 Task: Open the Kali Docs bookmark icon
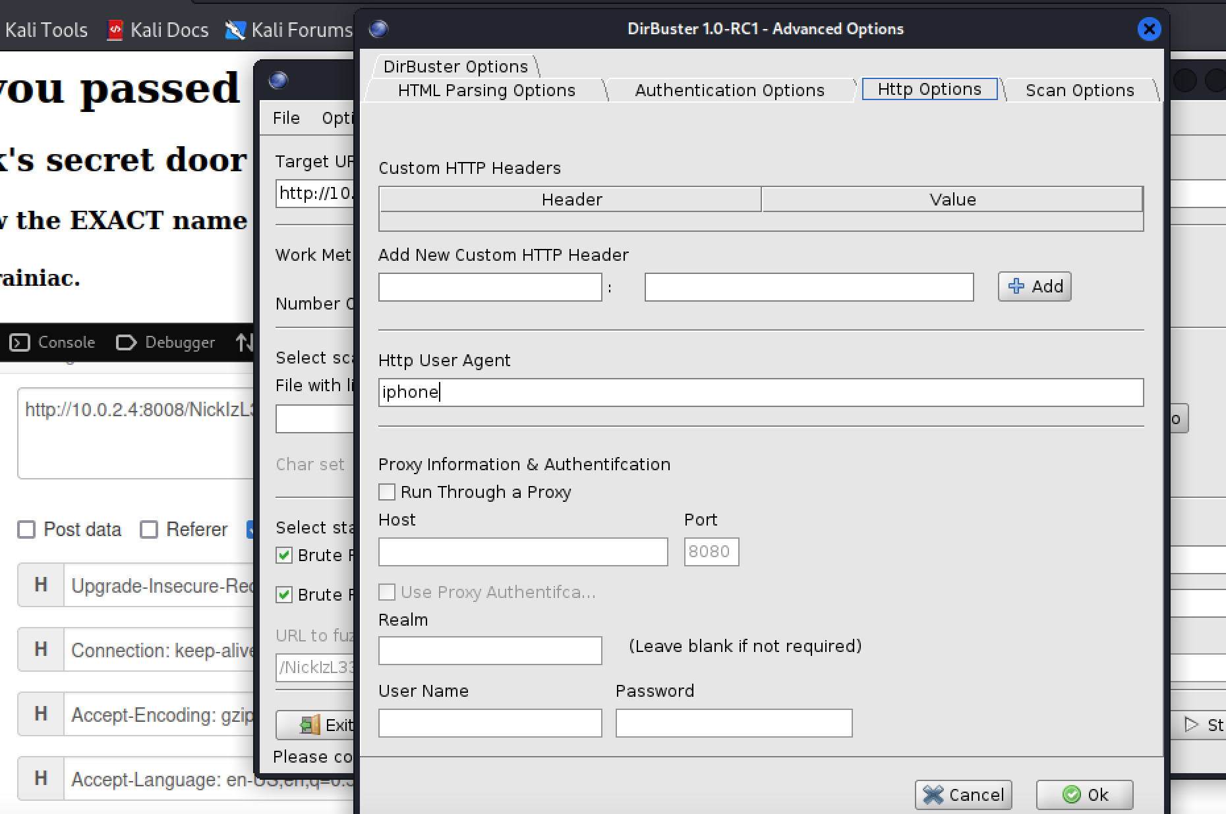tap(115, 30)
